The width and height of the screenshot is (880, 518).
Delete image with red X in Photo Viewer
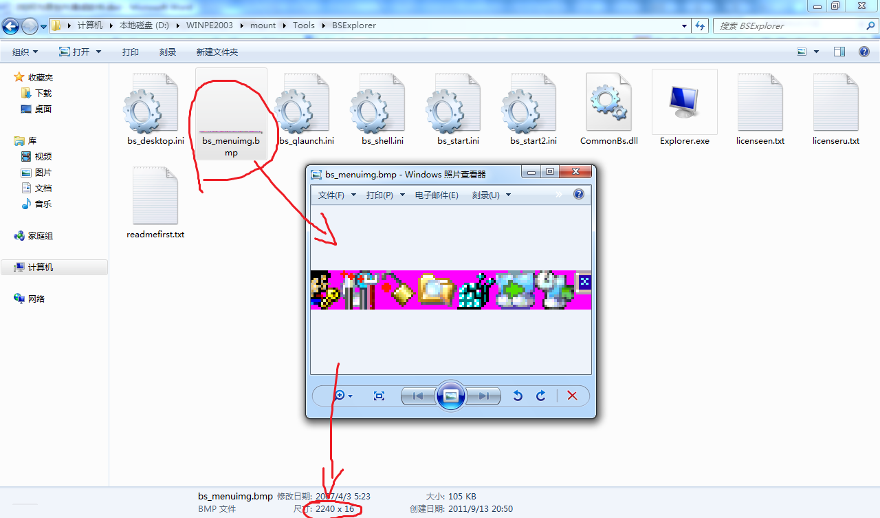[x=572, y=396]
